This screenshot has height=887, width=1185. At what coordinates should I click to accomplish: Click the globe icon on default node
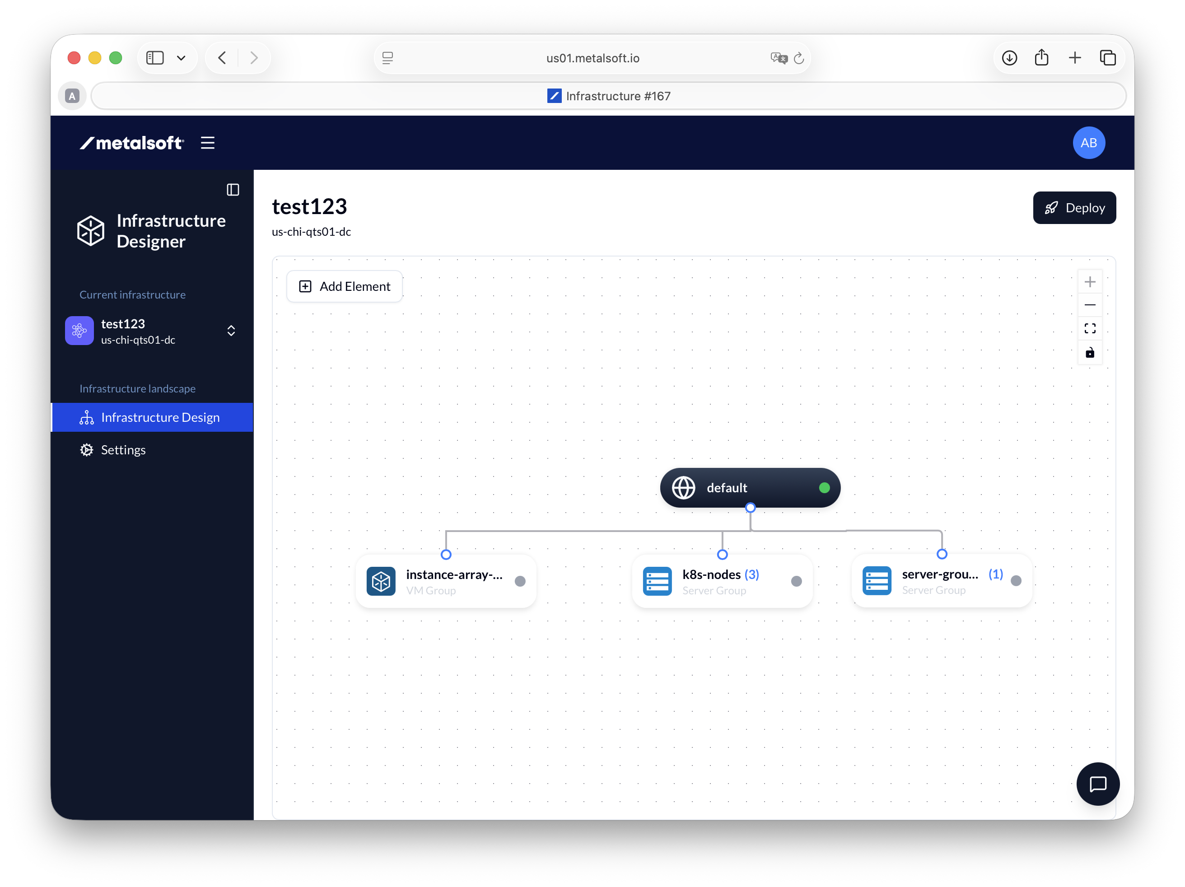[684, 487]
